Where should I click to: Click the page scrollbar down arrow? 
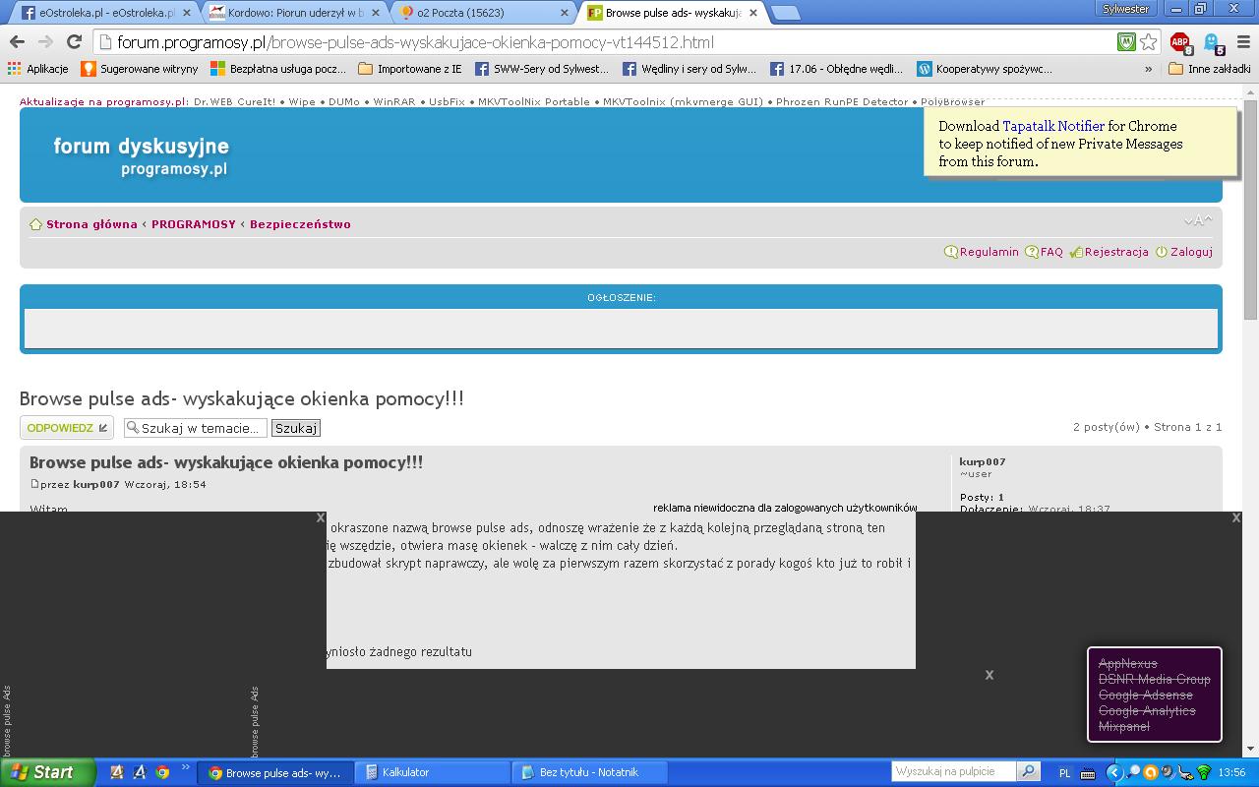pos(1250,748)
